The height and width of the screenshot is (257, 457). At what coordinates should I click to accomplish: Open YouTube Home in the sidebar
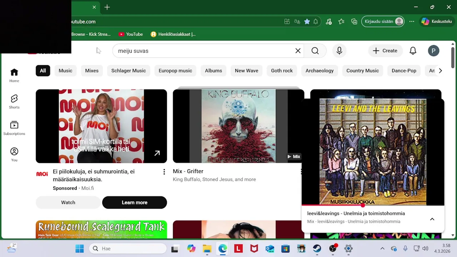click(14, 75)
